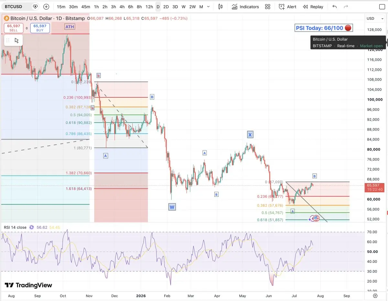The image size is (388, 301).
Task: Switch to the 12h timeframe
Action: click(x=149, y=7)
